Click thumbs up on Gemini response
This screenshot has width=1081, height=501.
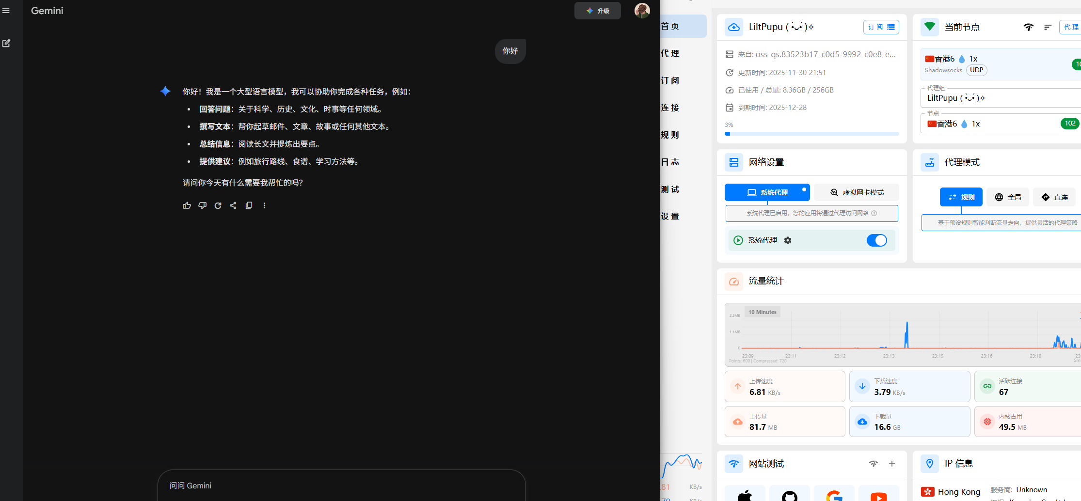187,205
